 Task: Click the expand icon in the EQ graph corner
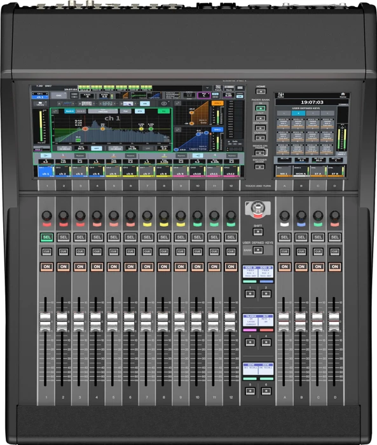point(55,111)
